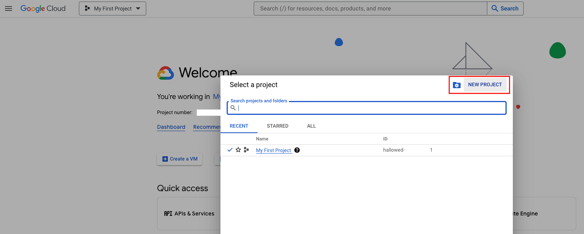Screen dimensions: 584x234
Task: Click the NEW PROJECT button
Action: [x=485, y=85]
